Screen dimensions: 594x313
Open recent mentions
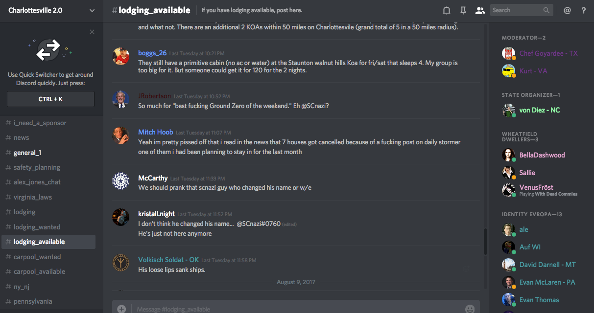tap(567, 10)
